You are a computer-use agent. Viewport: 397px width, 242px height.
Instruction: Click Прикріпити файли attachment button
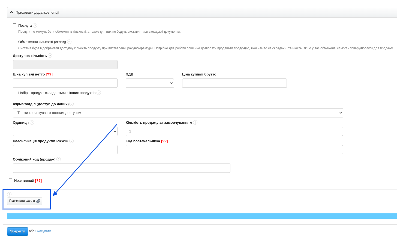coord(25,201)
